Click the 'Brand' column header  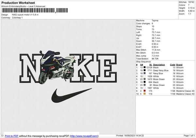[x=179, y=65]
